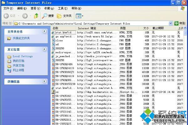Open 共享文档 link
The image size is (188, 125).
(x=18, y=65)
